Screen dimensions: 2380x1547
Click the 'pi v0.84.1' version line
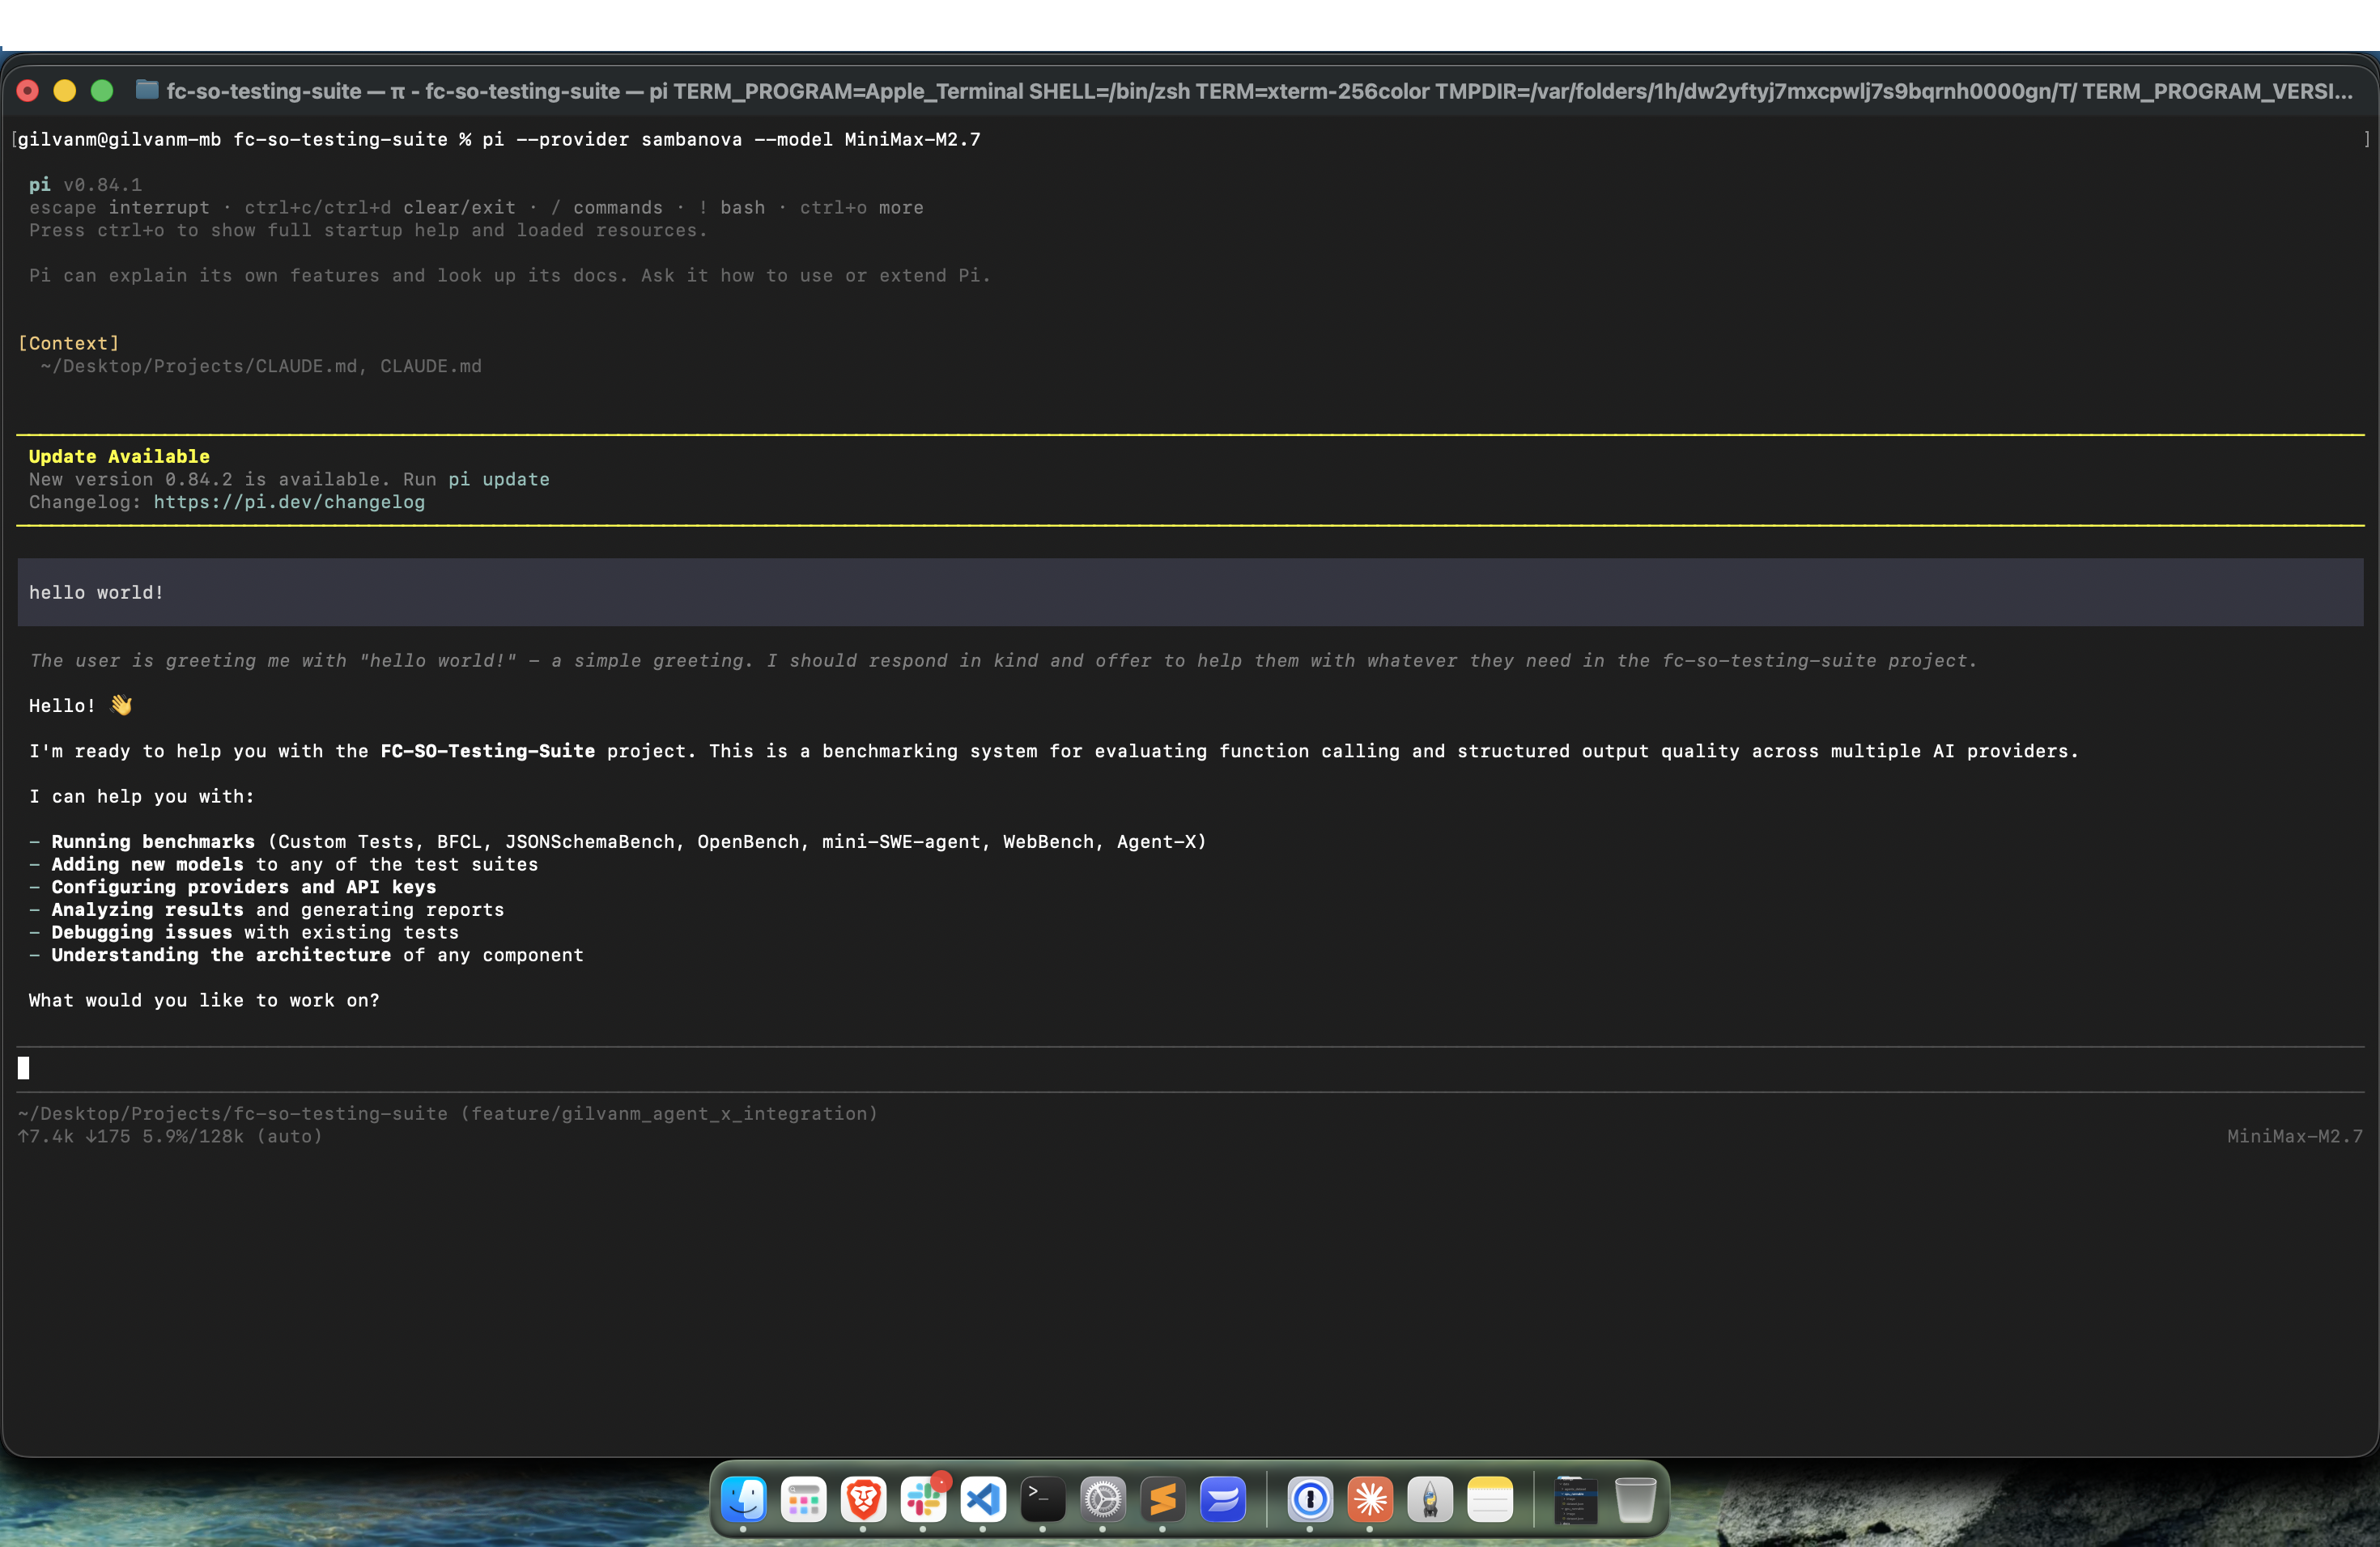(x=85, y=184)
